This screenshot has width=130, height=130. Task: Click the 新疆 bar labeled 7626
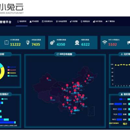click(x=120, y=114)
